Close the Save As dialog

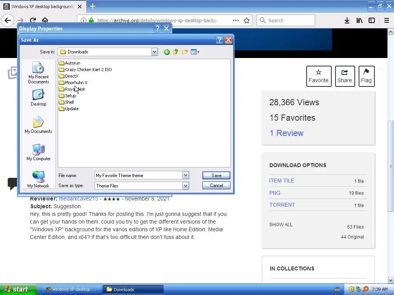(x=228, y=40)
